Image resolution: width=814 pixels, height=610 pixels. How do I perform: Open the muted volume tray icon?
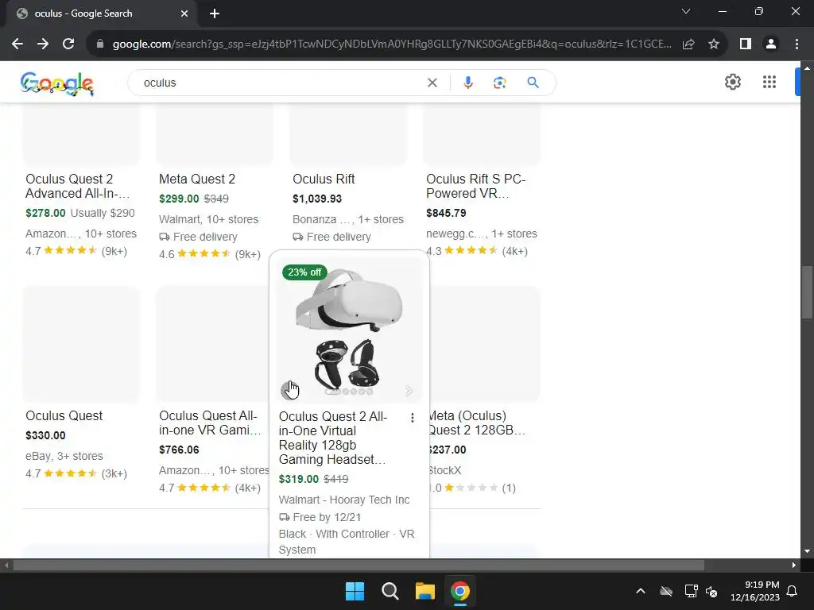[x=711, y=591]
